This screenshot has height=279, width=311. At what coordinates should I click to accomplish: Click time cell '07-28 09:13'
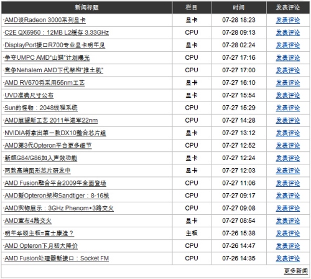[239, 32]
